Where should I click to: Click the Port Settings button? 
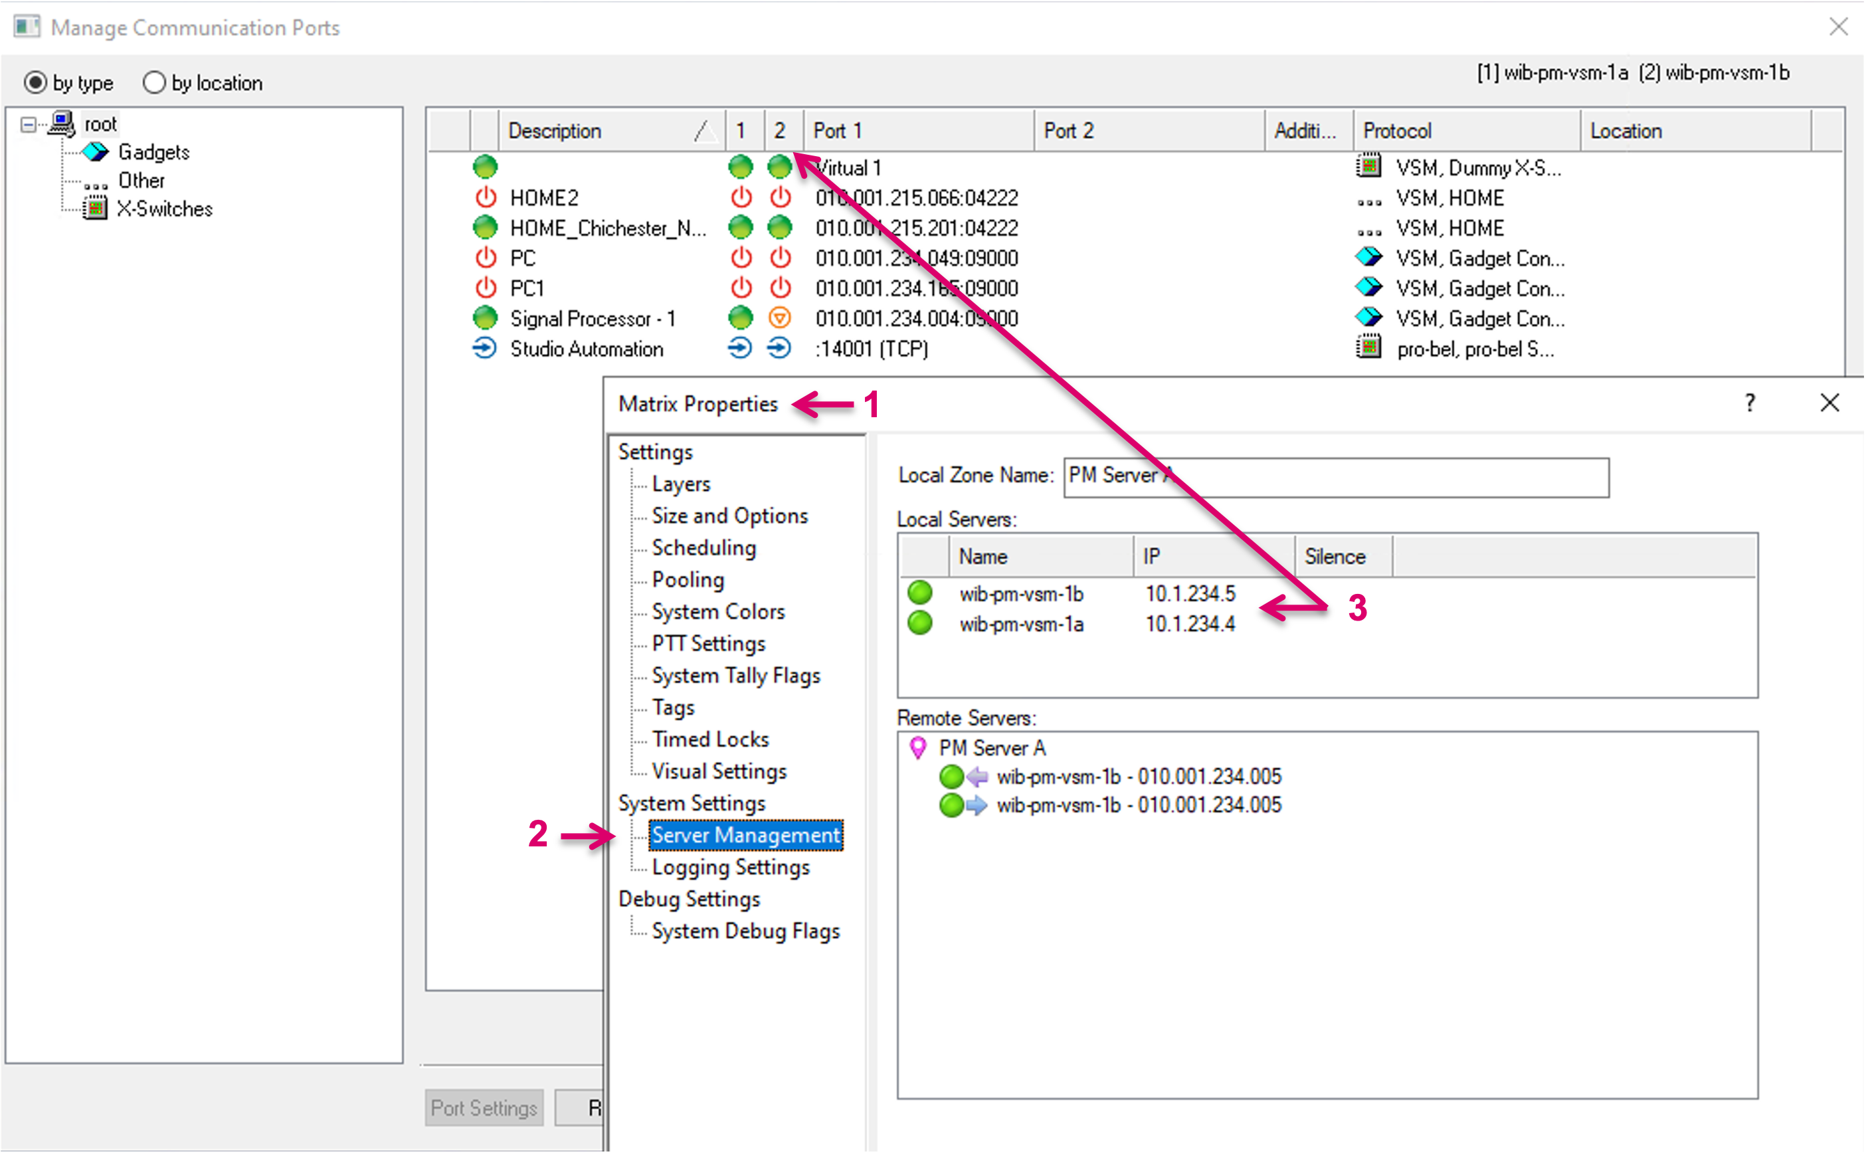click(x=484, y=1107)
